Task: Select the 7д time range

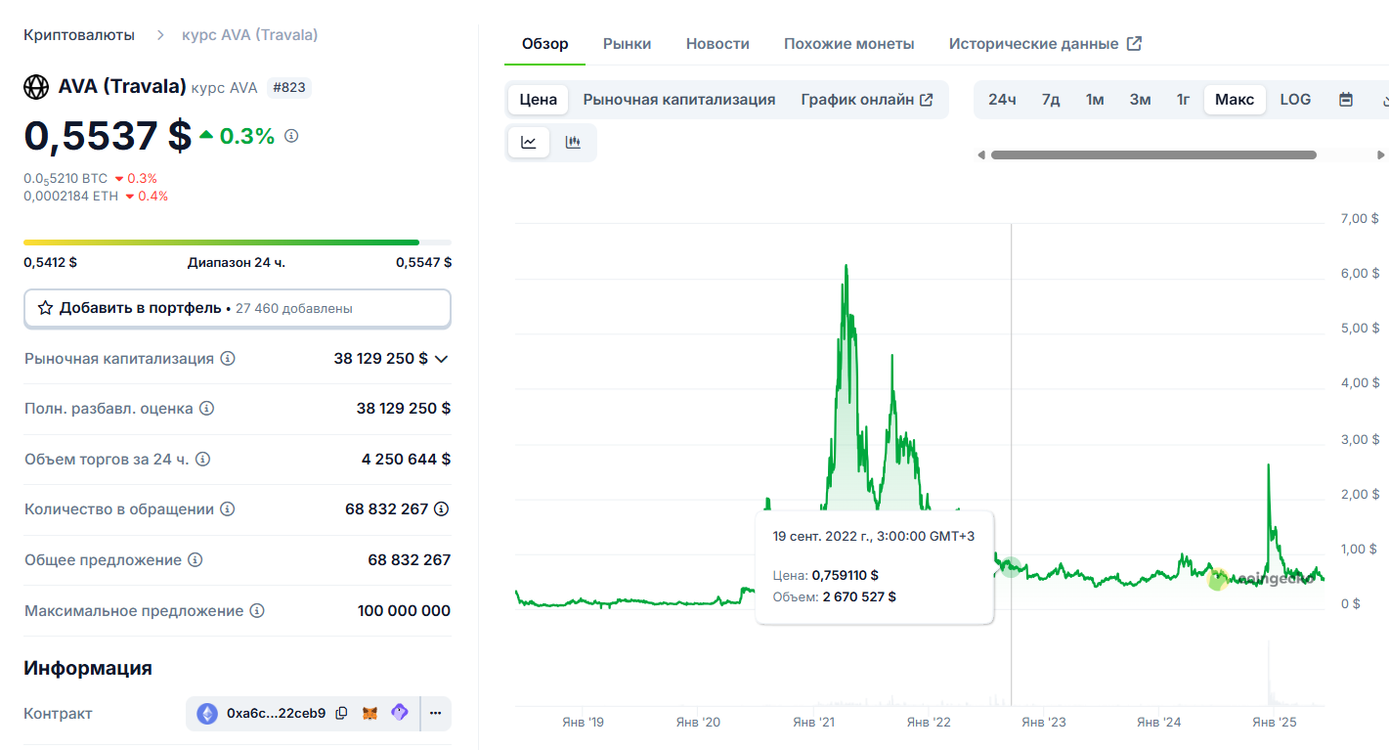Action: tap(1051, 100)
